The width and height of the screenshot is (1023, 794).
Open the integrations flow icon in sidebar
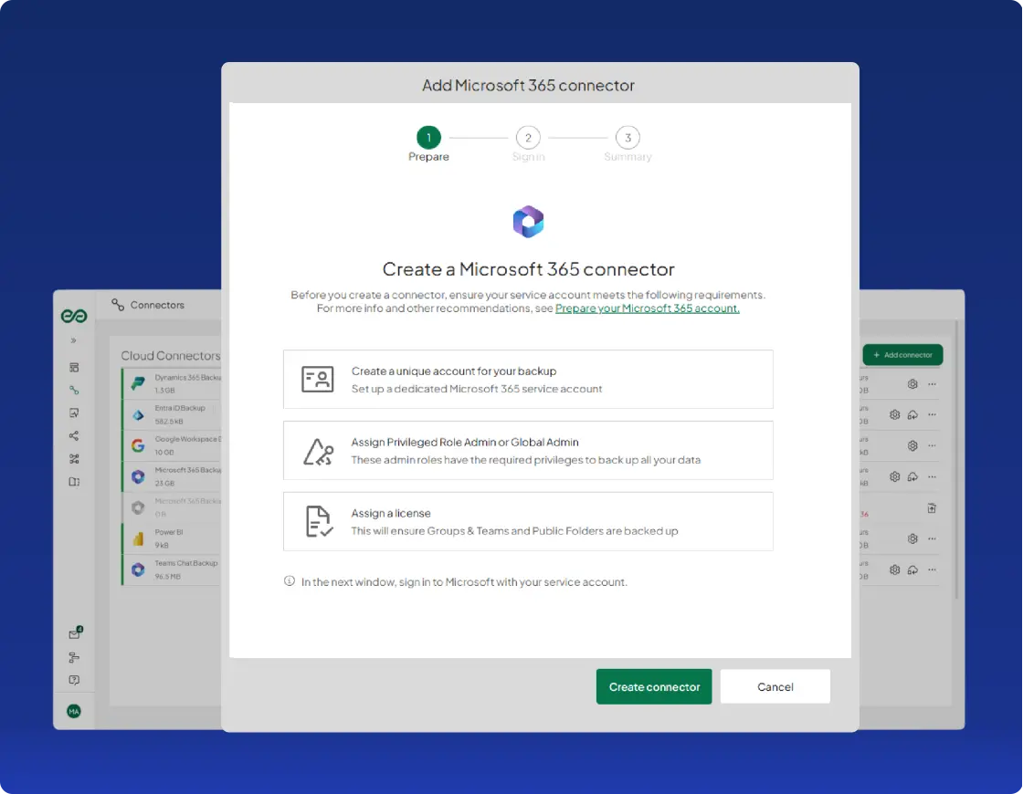pyautogui.click(x=74, y=459)
